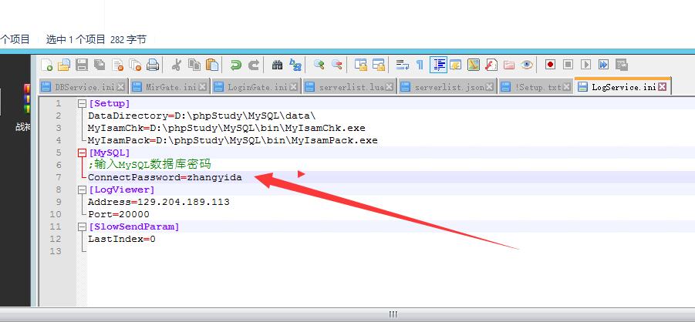Start macro recording with red dot
Screen dimensions: 695x322
551,65
